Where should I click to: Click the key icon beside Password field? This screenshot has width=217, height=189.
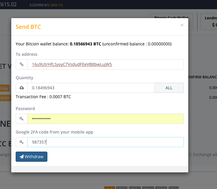pos(22,119)
